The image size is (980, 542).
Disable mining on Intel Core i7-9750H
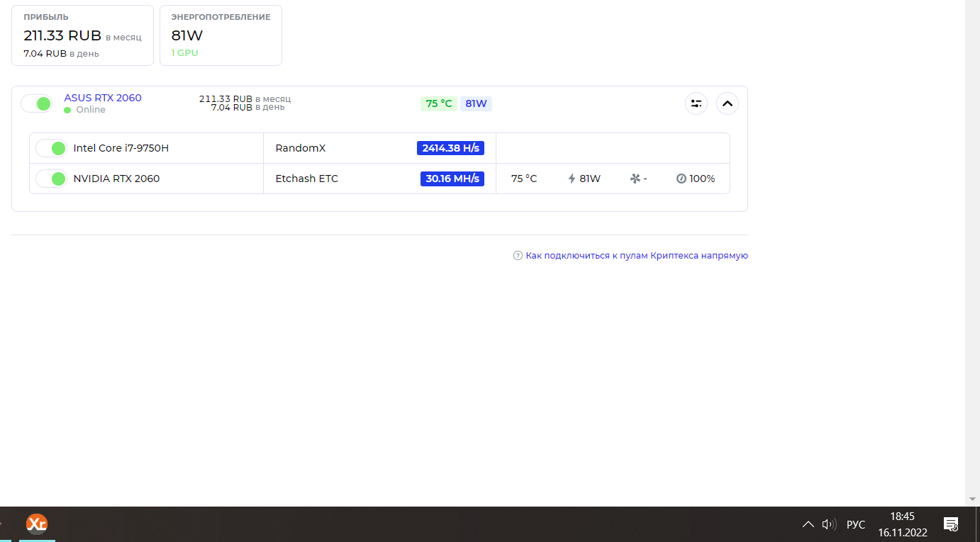tap(51, 148)
